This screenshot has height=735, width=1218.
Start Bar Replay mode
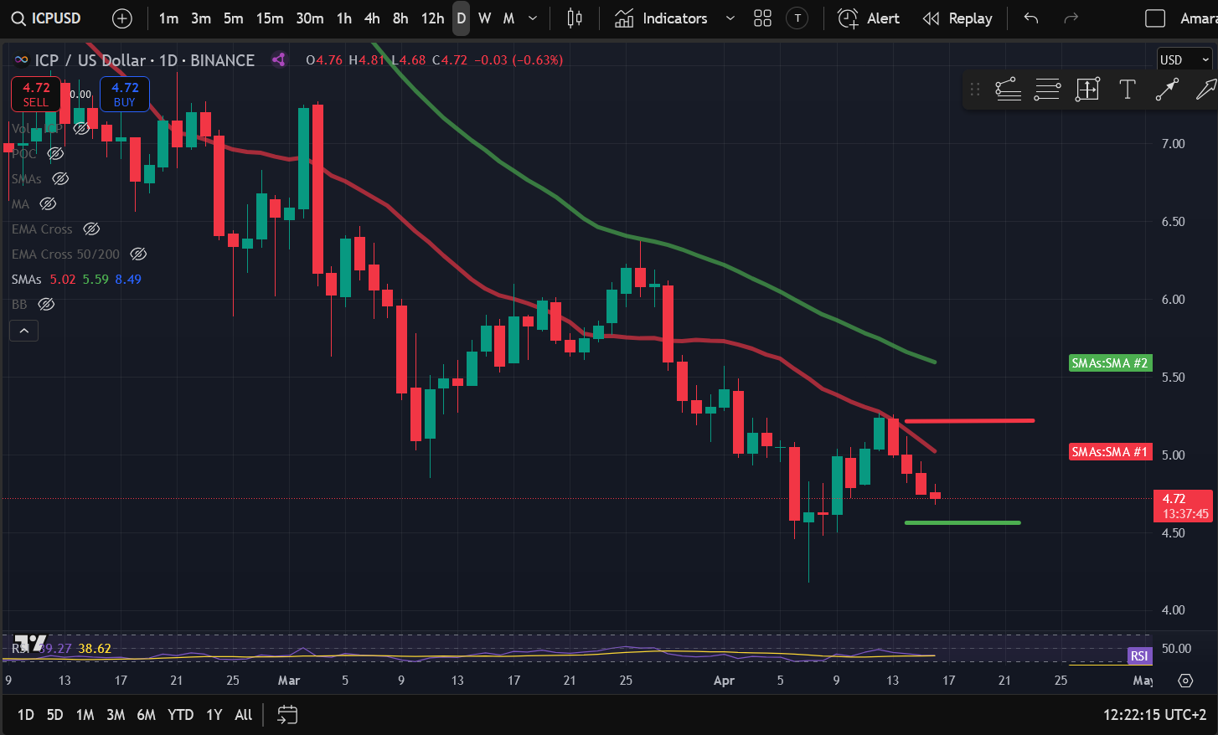pos(957,18)
